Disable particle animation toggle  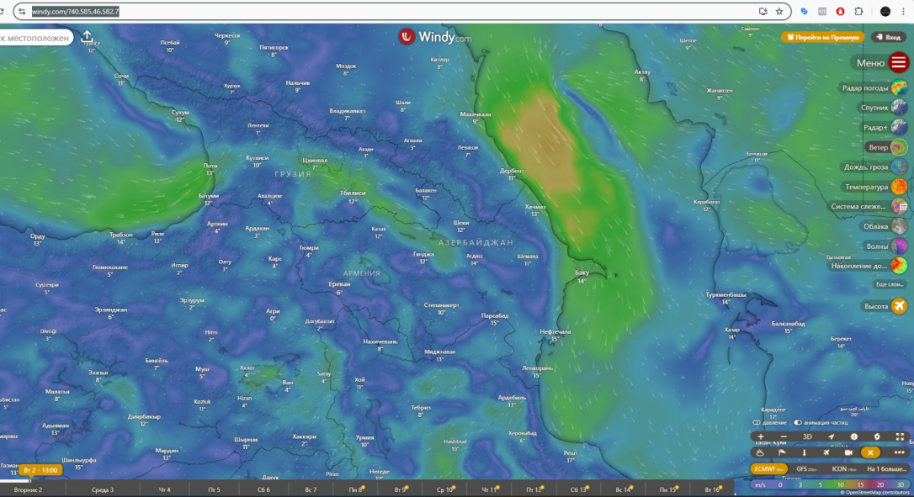click(799, 422)
